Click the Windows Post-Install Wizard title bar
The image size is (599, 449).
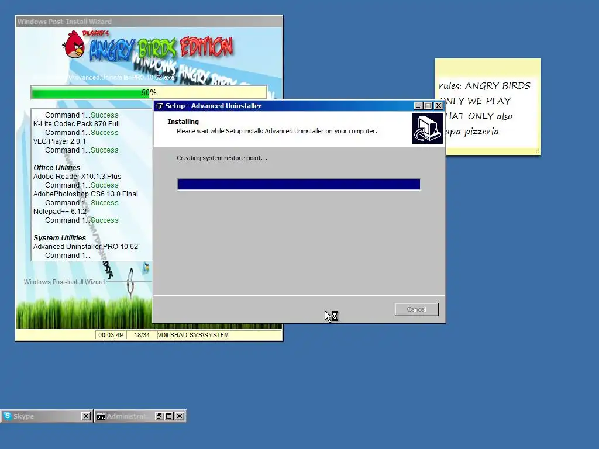[x=149, y=22]
